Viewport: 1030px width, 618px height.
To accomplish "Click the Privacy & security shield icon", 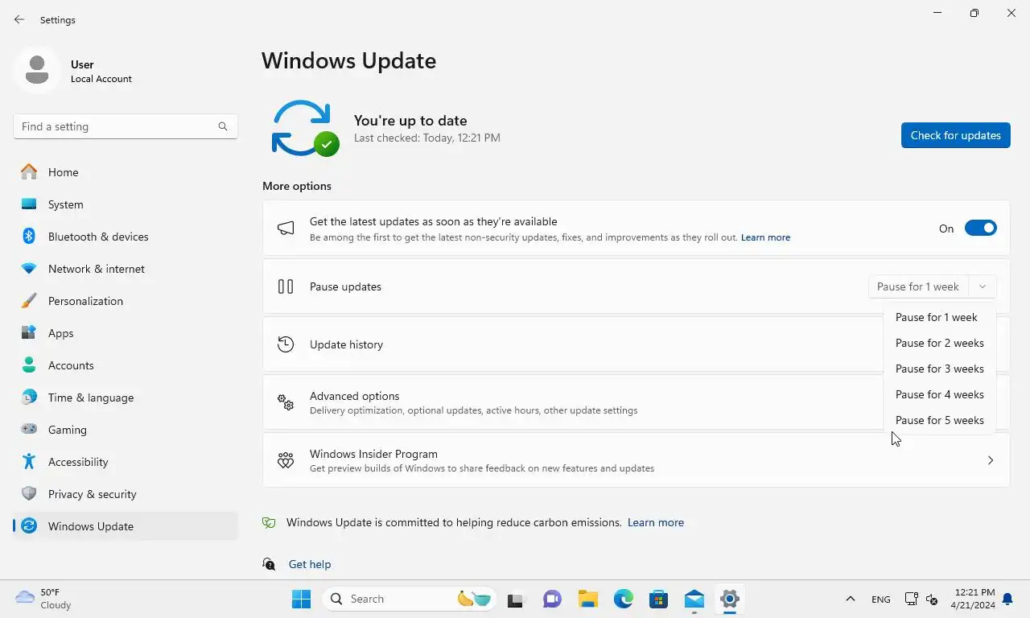I will tap(29, 493).
